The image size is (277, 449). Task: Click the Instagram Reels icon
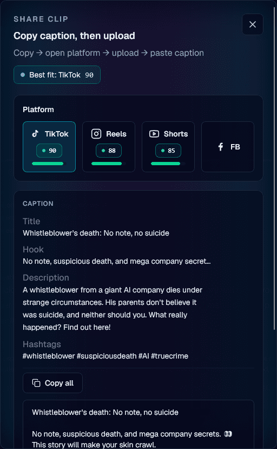pyautogui.click(x=96, y=134)
